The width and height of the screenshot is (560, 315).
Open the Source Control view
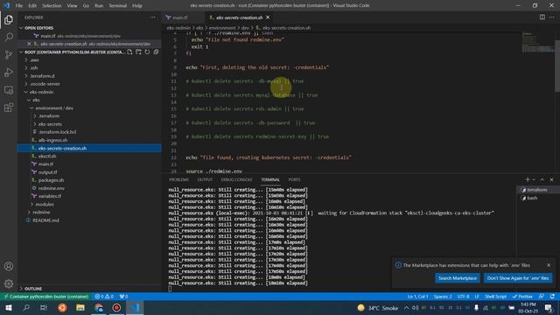(9, 54)
